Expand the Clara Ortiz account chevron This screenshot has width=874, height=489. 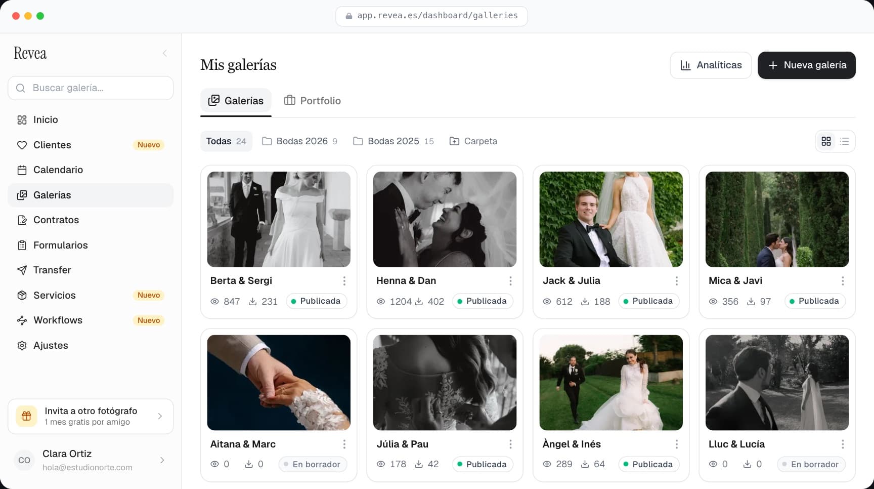tap(162, 460)
